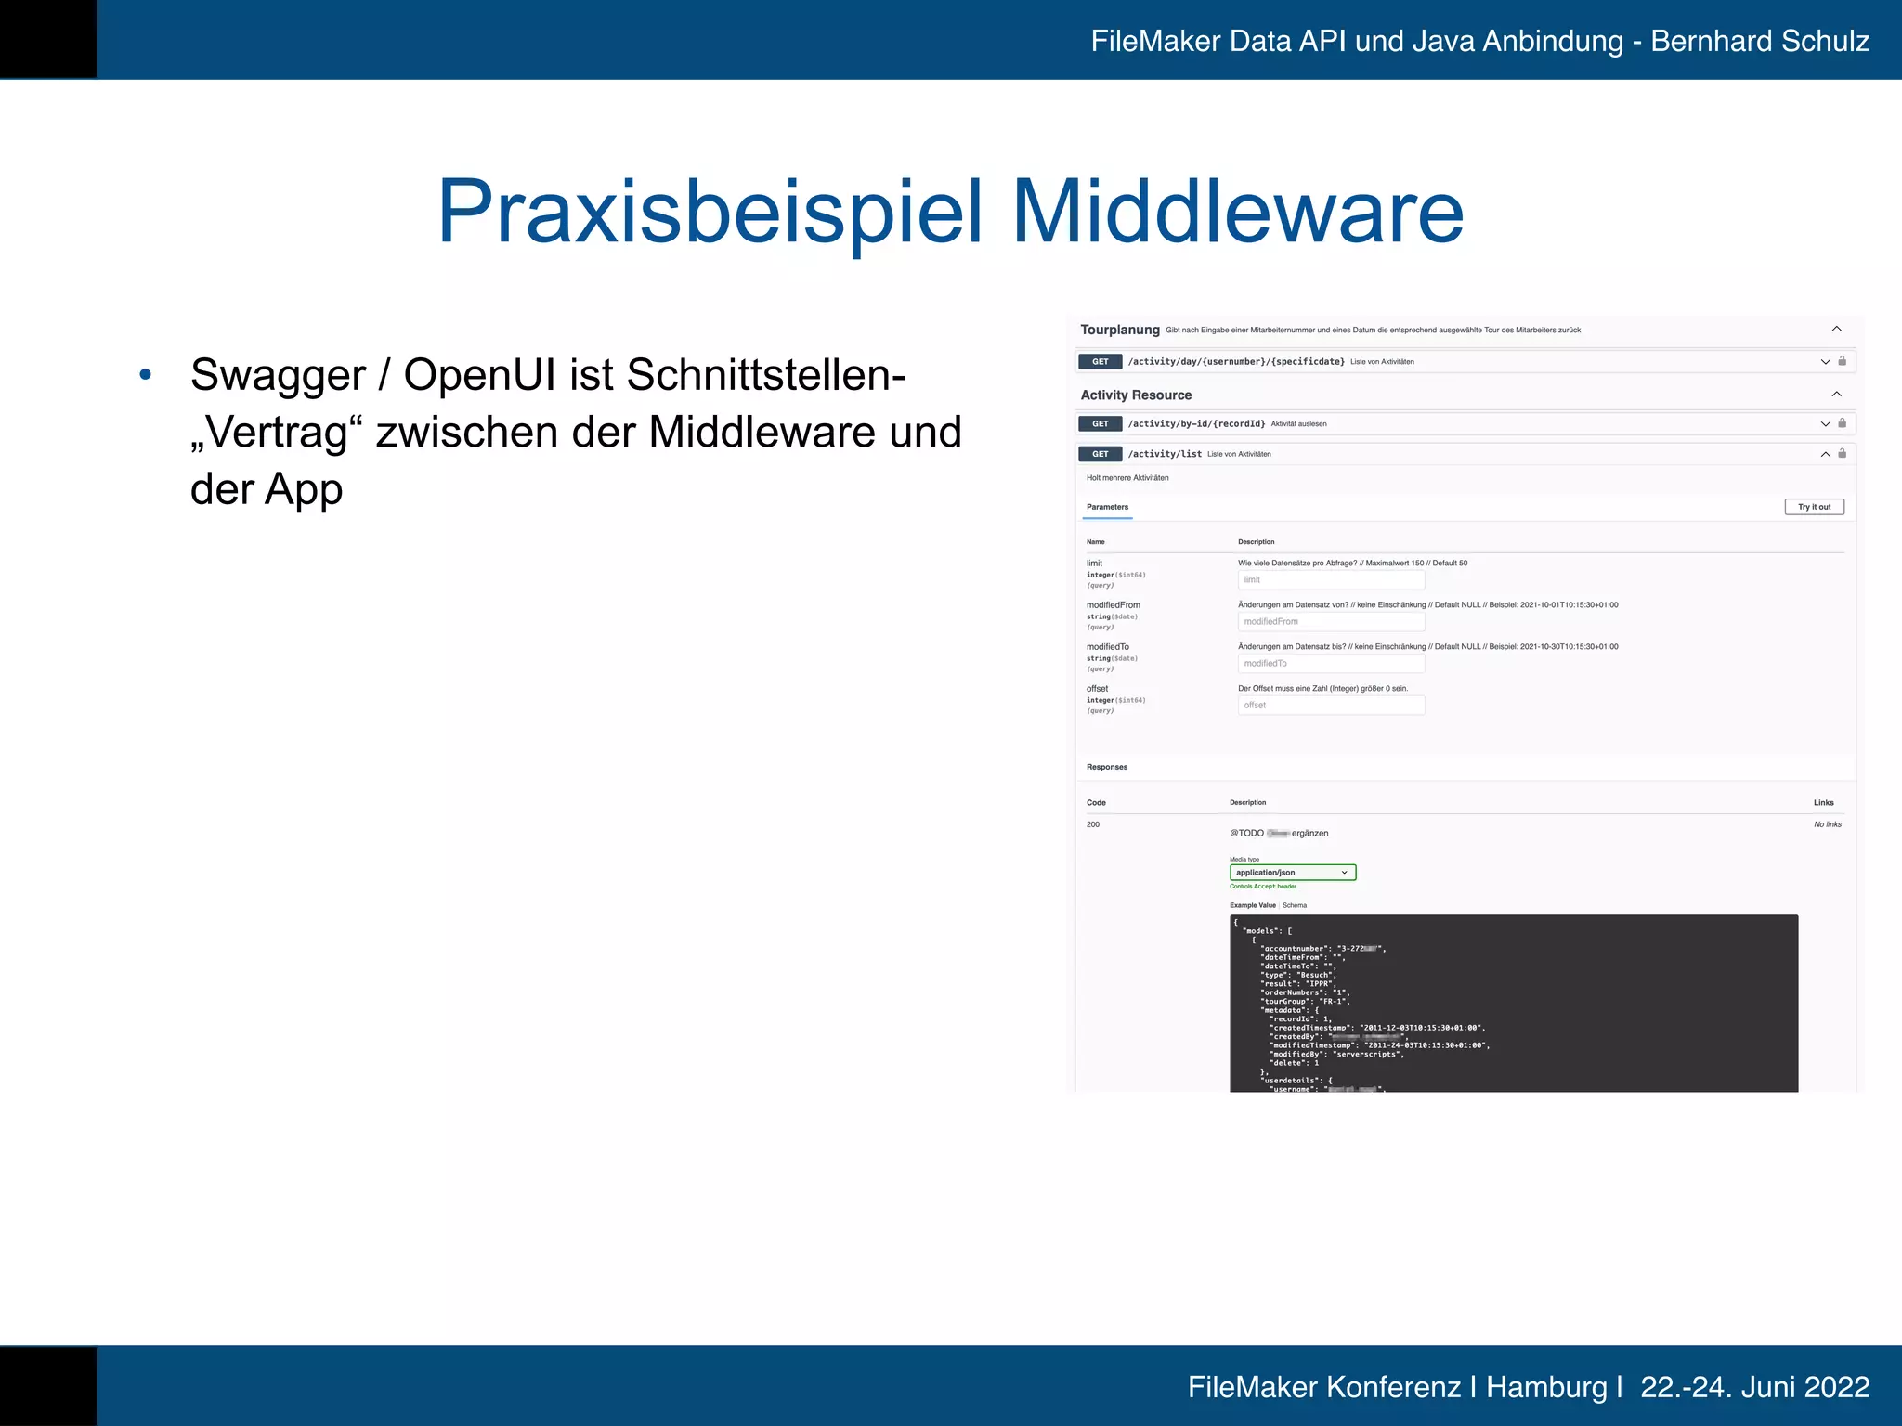Click the 'limit' parameter name
1902x1426 pixels.
[x=1094, y=563]
